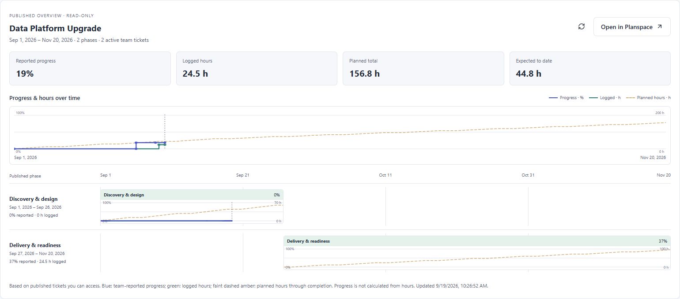This screenshot has width=680, height=299.
Task: Click the refresh icon
Action: (x=582, y=26)
